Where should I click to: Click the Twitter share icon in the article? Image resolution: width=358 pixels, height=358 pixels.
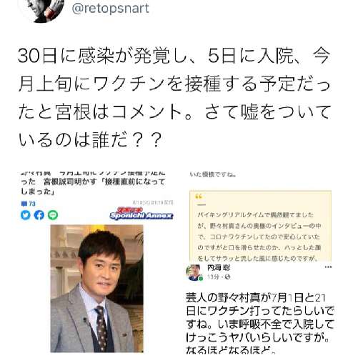tap(26, 215)
